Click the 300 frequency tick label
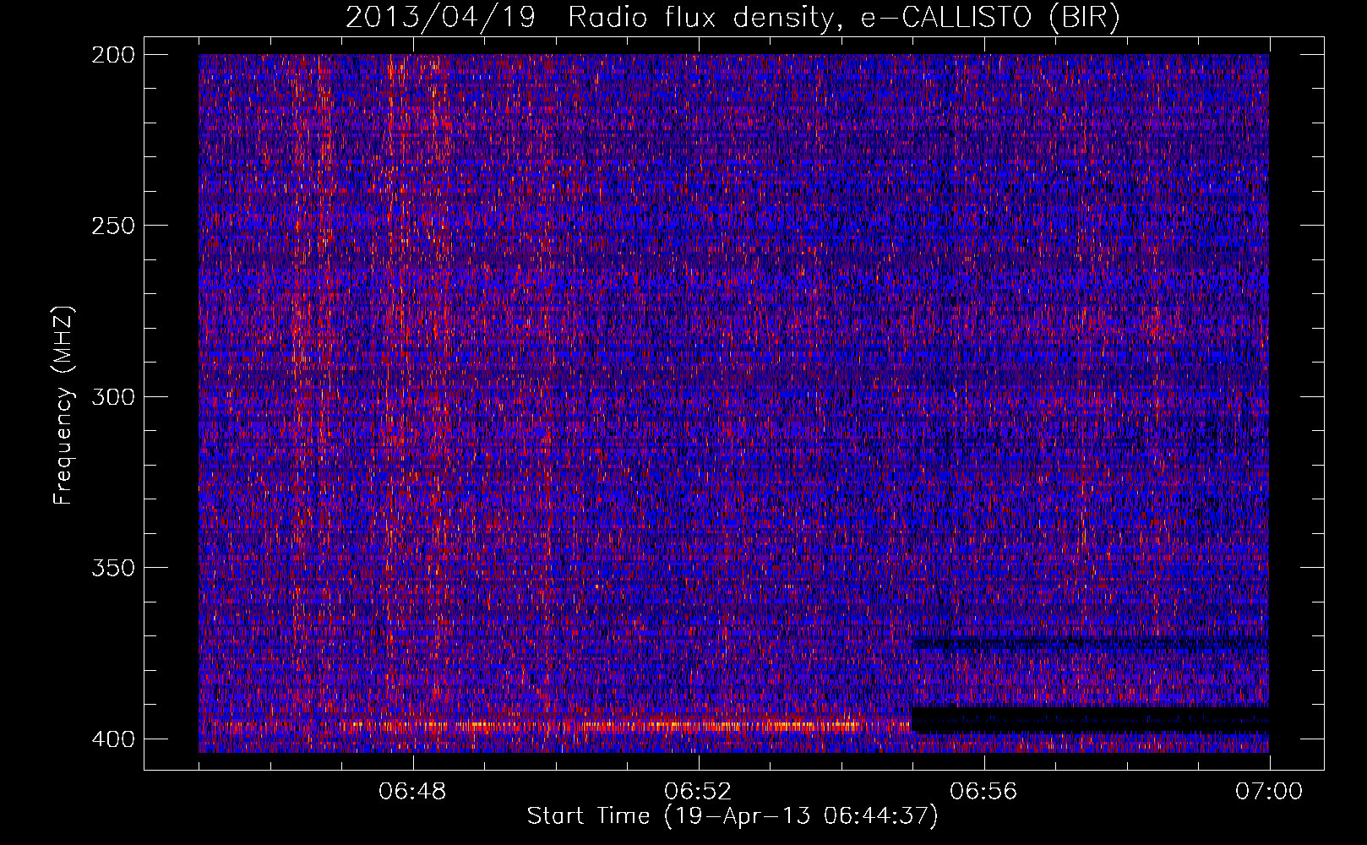The height and width of the screenshot is (845, 1367). (112, 396)
